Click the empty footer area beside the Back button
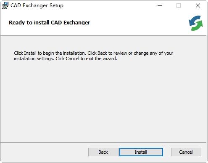The height and width of the screenshot is (163, 208). click(x=44, y=152)
